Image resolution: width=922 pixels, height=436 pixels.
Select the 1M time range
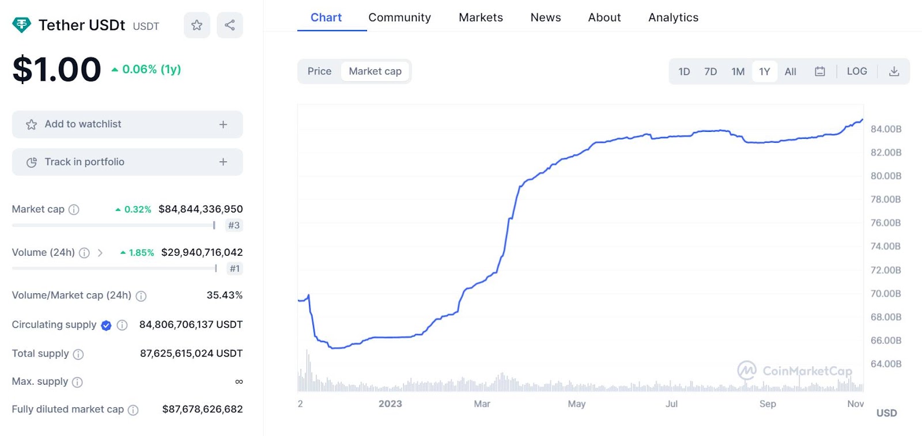(x=738, y=71)
